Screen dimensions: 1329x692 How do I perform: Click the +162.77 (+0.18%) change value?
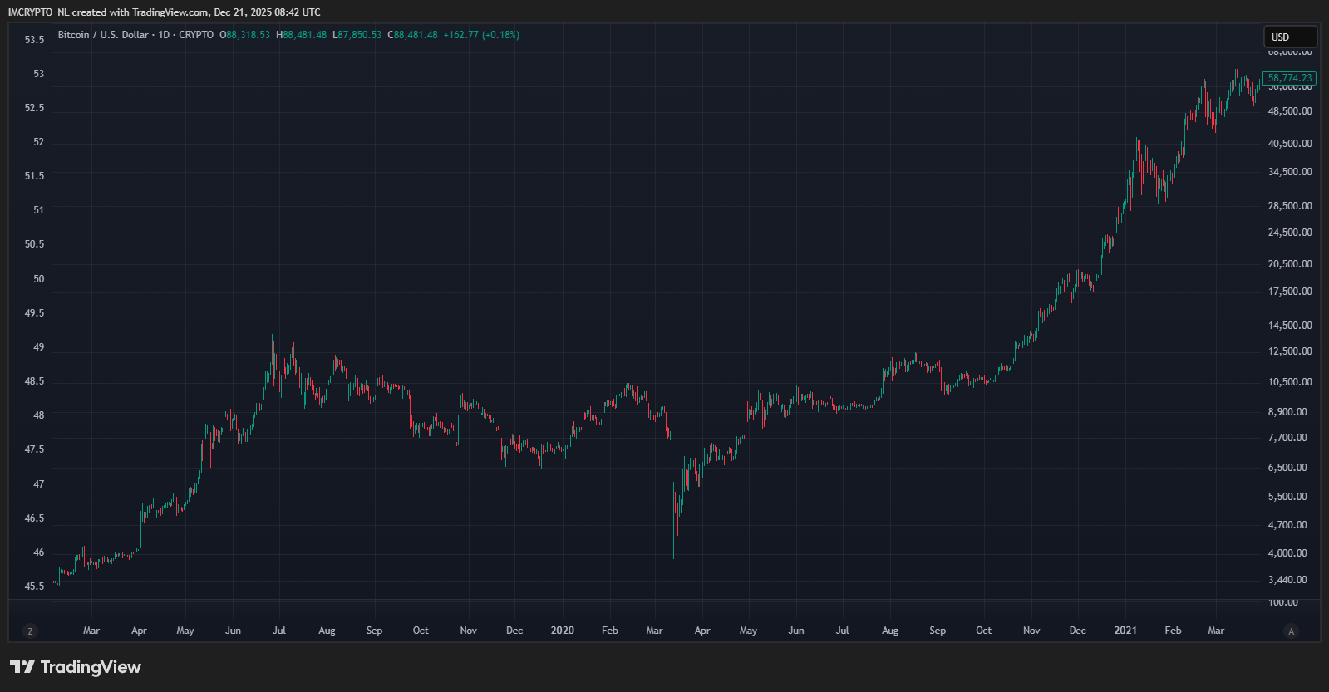point(481,35)
